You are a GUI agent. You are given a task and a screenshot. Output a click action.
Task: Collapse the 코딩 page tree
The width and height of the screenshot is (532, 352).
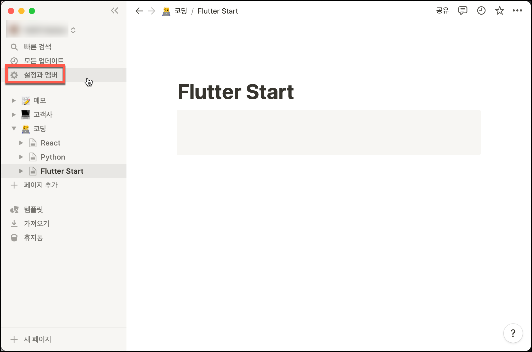tap(14, 129)
